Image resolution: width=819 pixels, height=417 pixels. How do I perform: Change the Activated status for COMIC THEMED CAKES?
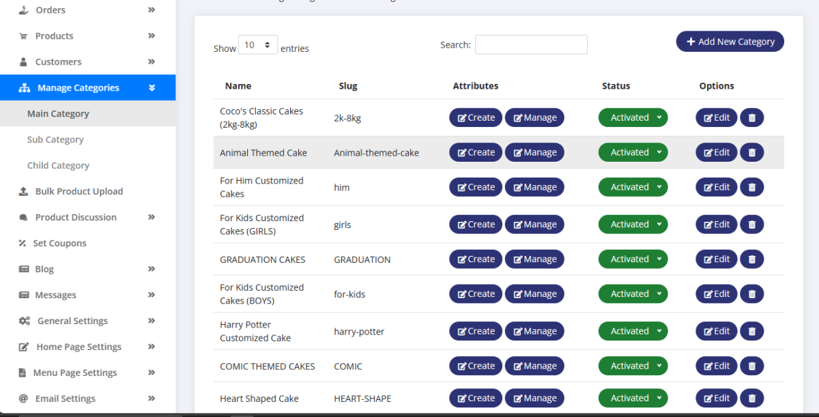coord(633,366)
